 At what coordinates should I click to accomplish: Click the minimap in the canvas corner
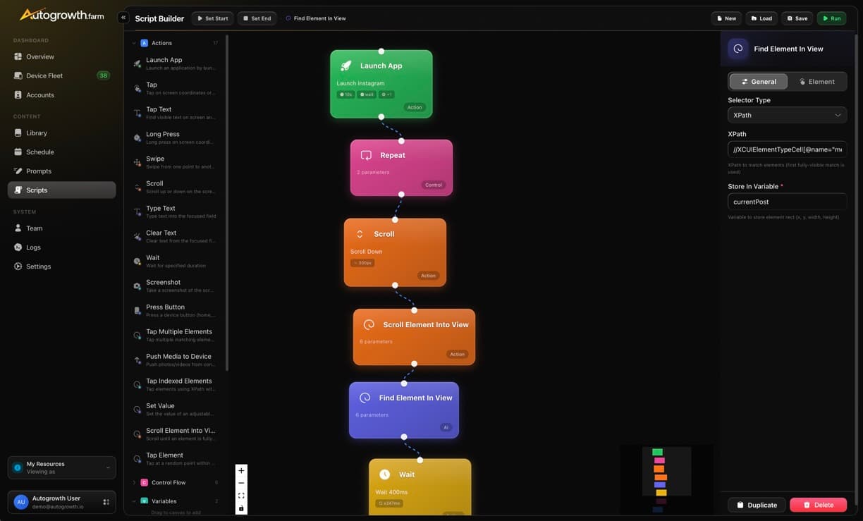click(666, 478)
